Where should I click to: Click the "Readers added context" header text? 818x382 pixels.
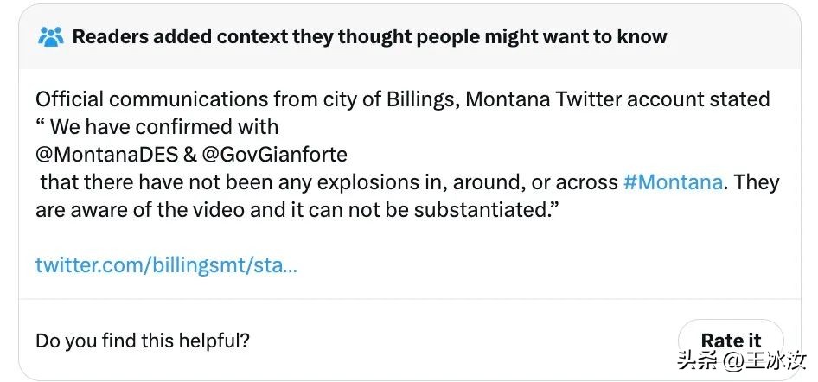[369, 37]
